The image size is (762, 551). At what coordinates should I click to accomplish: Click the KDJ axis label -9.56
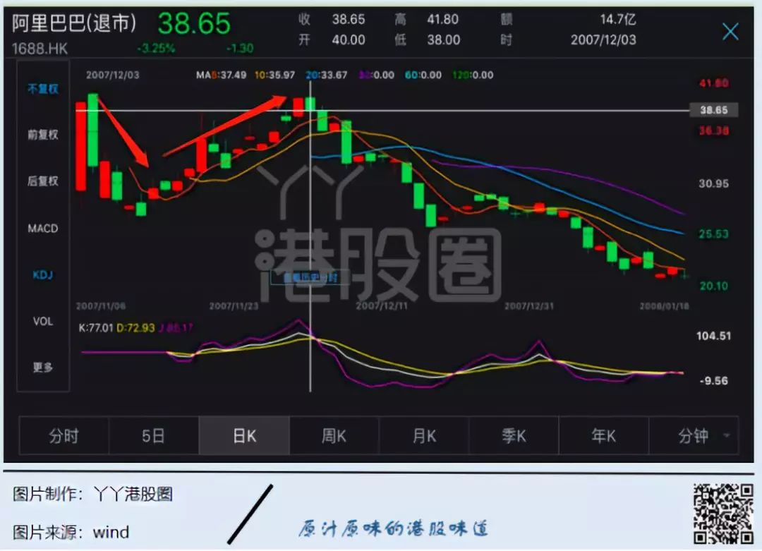click(x=713, y=381)
